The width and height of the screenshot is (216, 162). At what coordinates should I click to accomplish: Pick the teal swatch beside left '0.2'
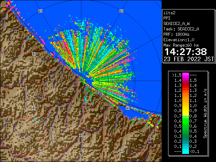186,141
